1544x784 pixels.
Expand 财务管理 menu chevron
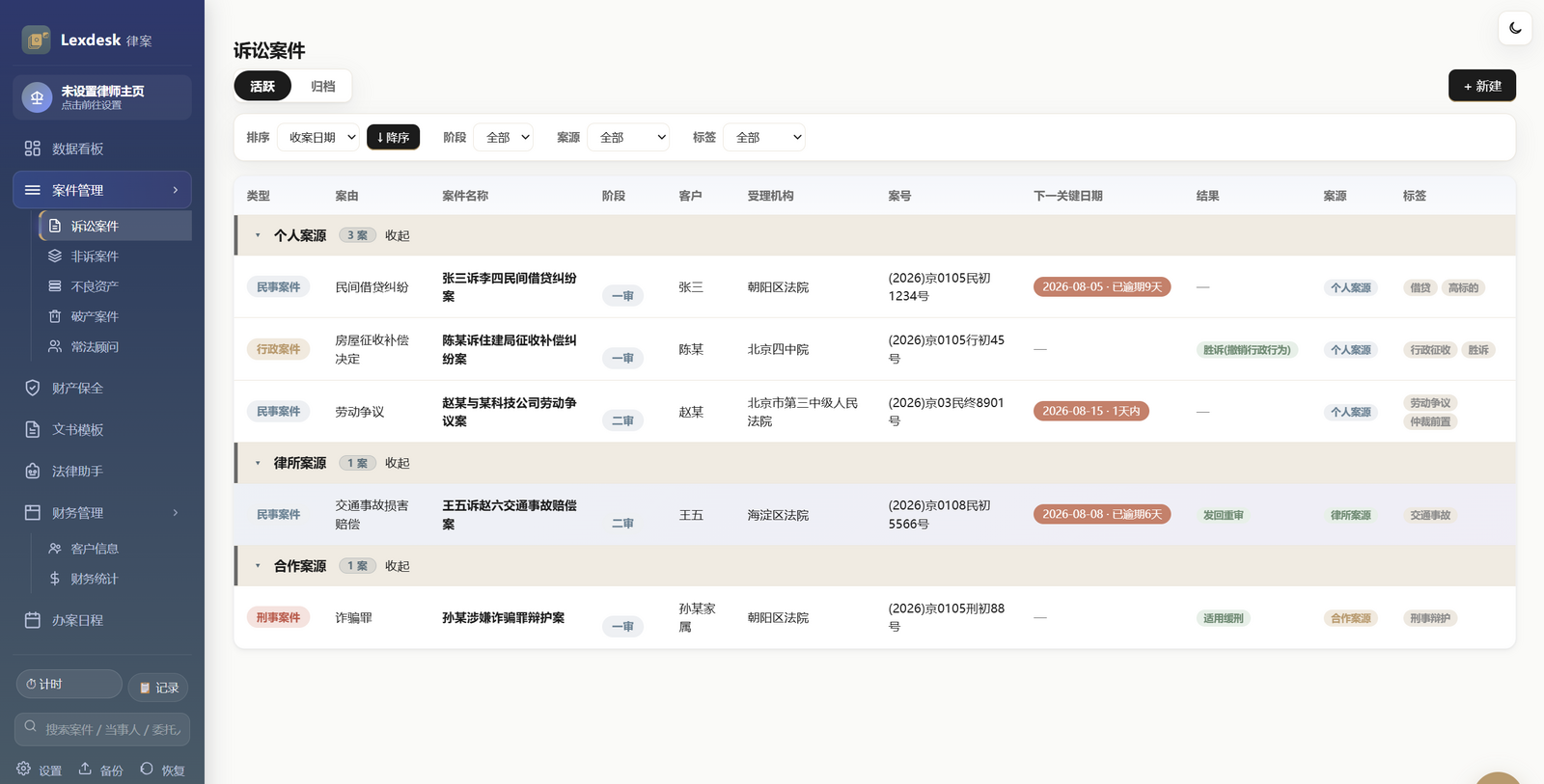pos(176,513)
